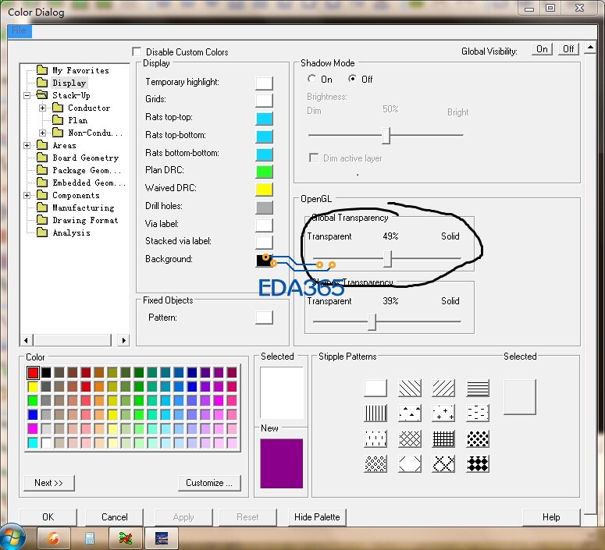Go to Next color palette page
605x550 pixels.
[49, 483]
